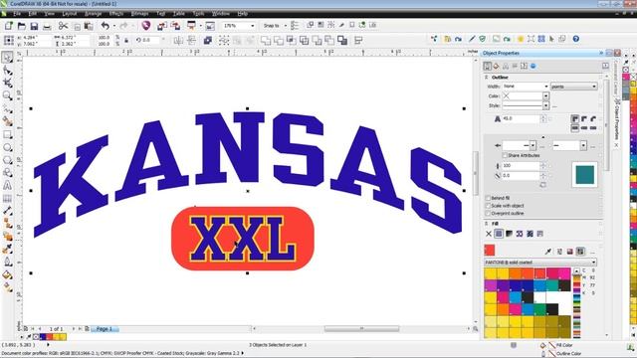Viewport: 637px width, 358px height.
Task: Enable the Behind fill checkbox
Action: [x=488, y=198]
